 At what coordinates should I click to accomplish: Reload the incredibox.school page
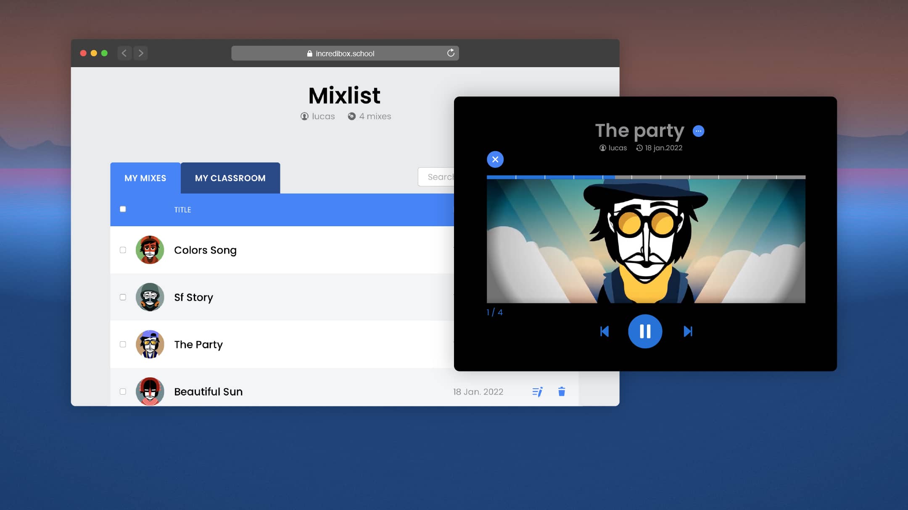tap(451, 53)
